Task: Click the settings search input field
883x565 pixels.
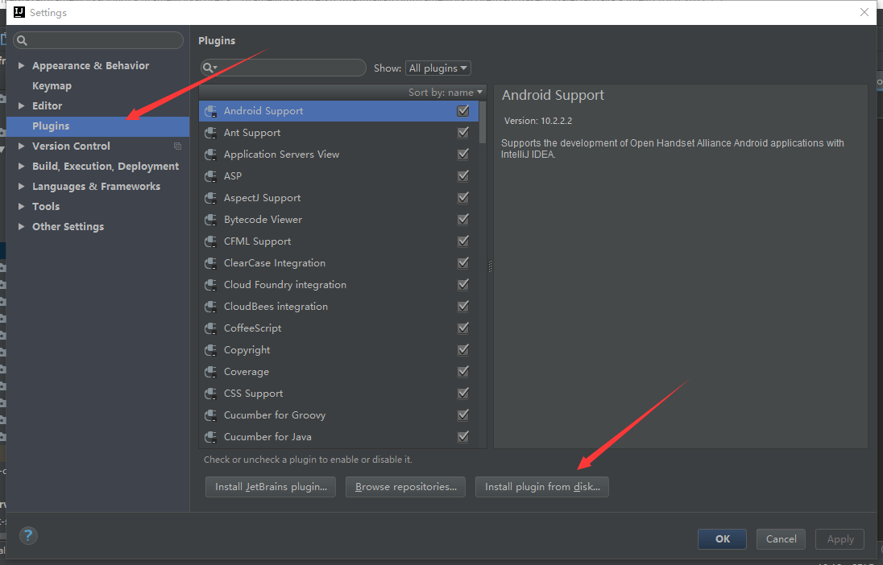Action: click(98, 40)
